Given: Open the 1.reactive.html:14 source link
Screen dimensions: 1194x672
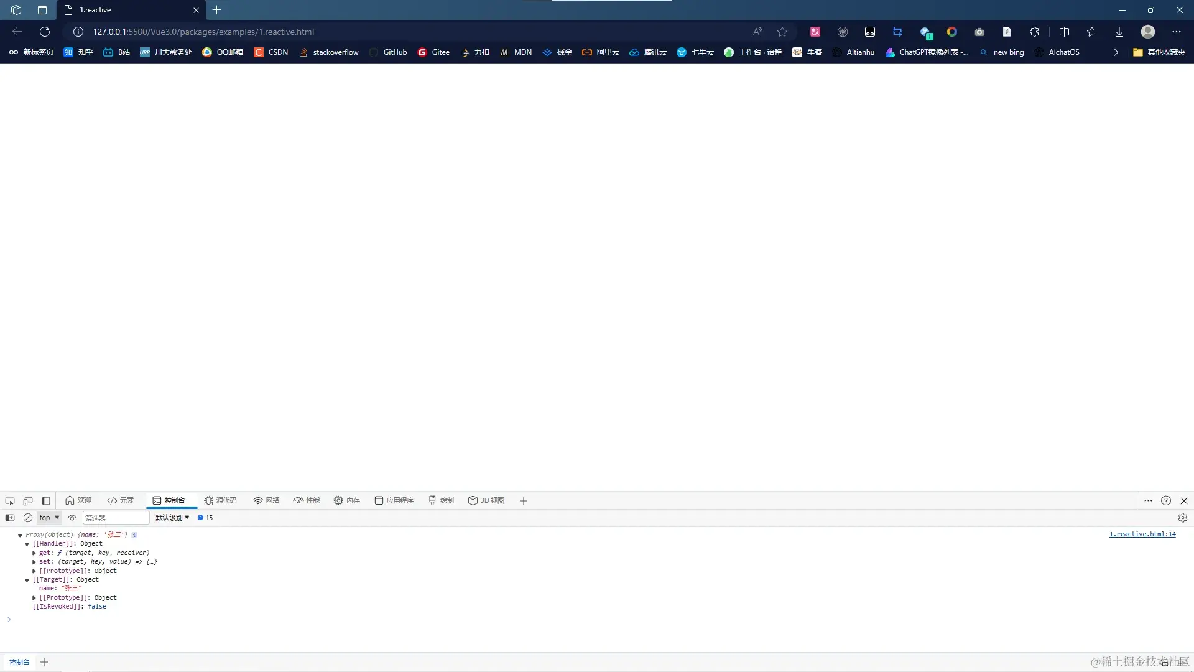Looking at the screenshot, I should point(1142,534).
